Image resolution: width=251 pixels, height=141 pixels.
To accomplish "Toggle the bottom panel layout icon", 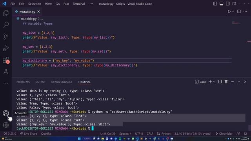I will click(x=221, y=4).
